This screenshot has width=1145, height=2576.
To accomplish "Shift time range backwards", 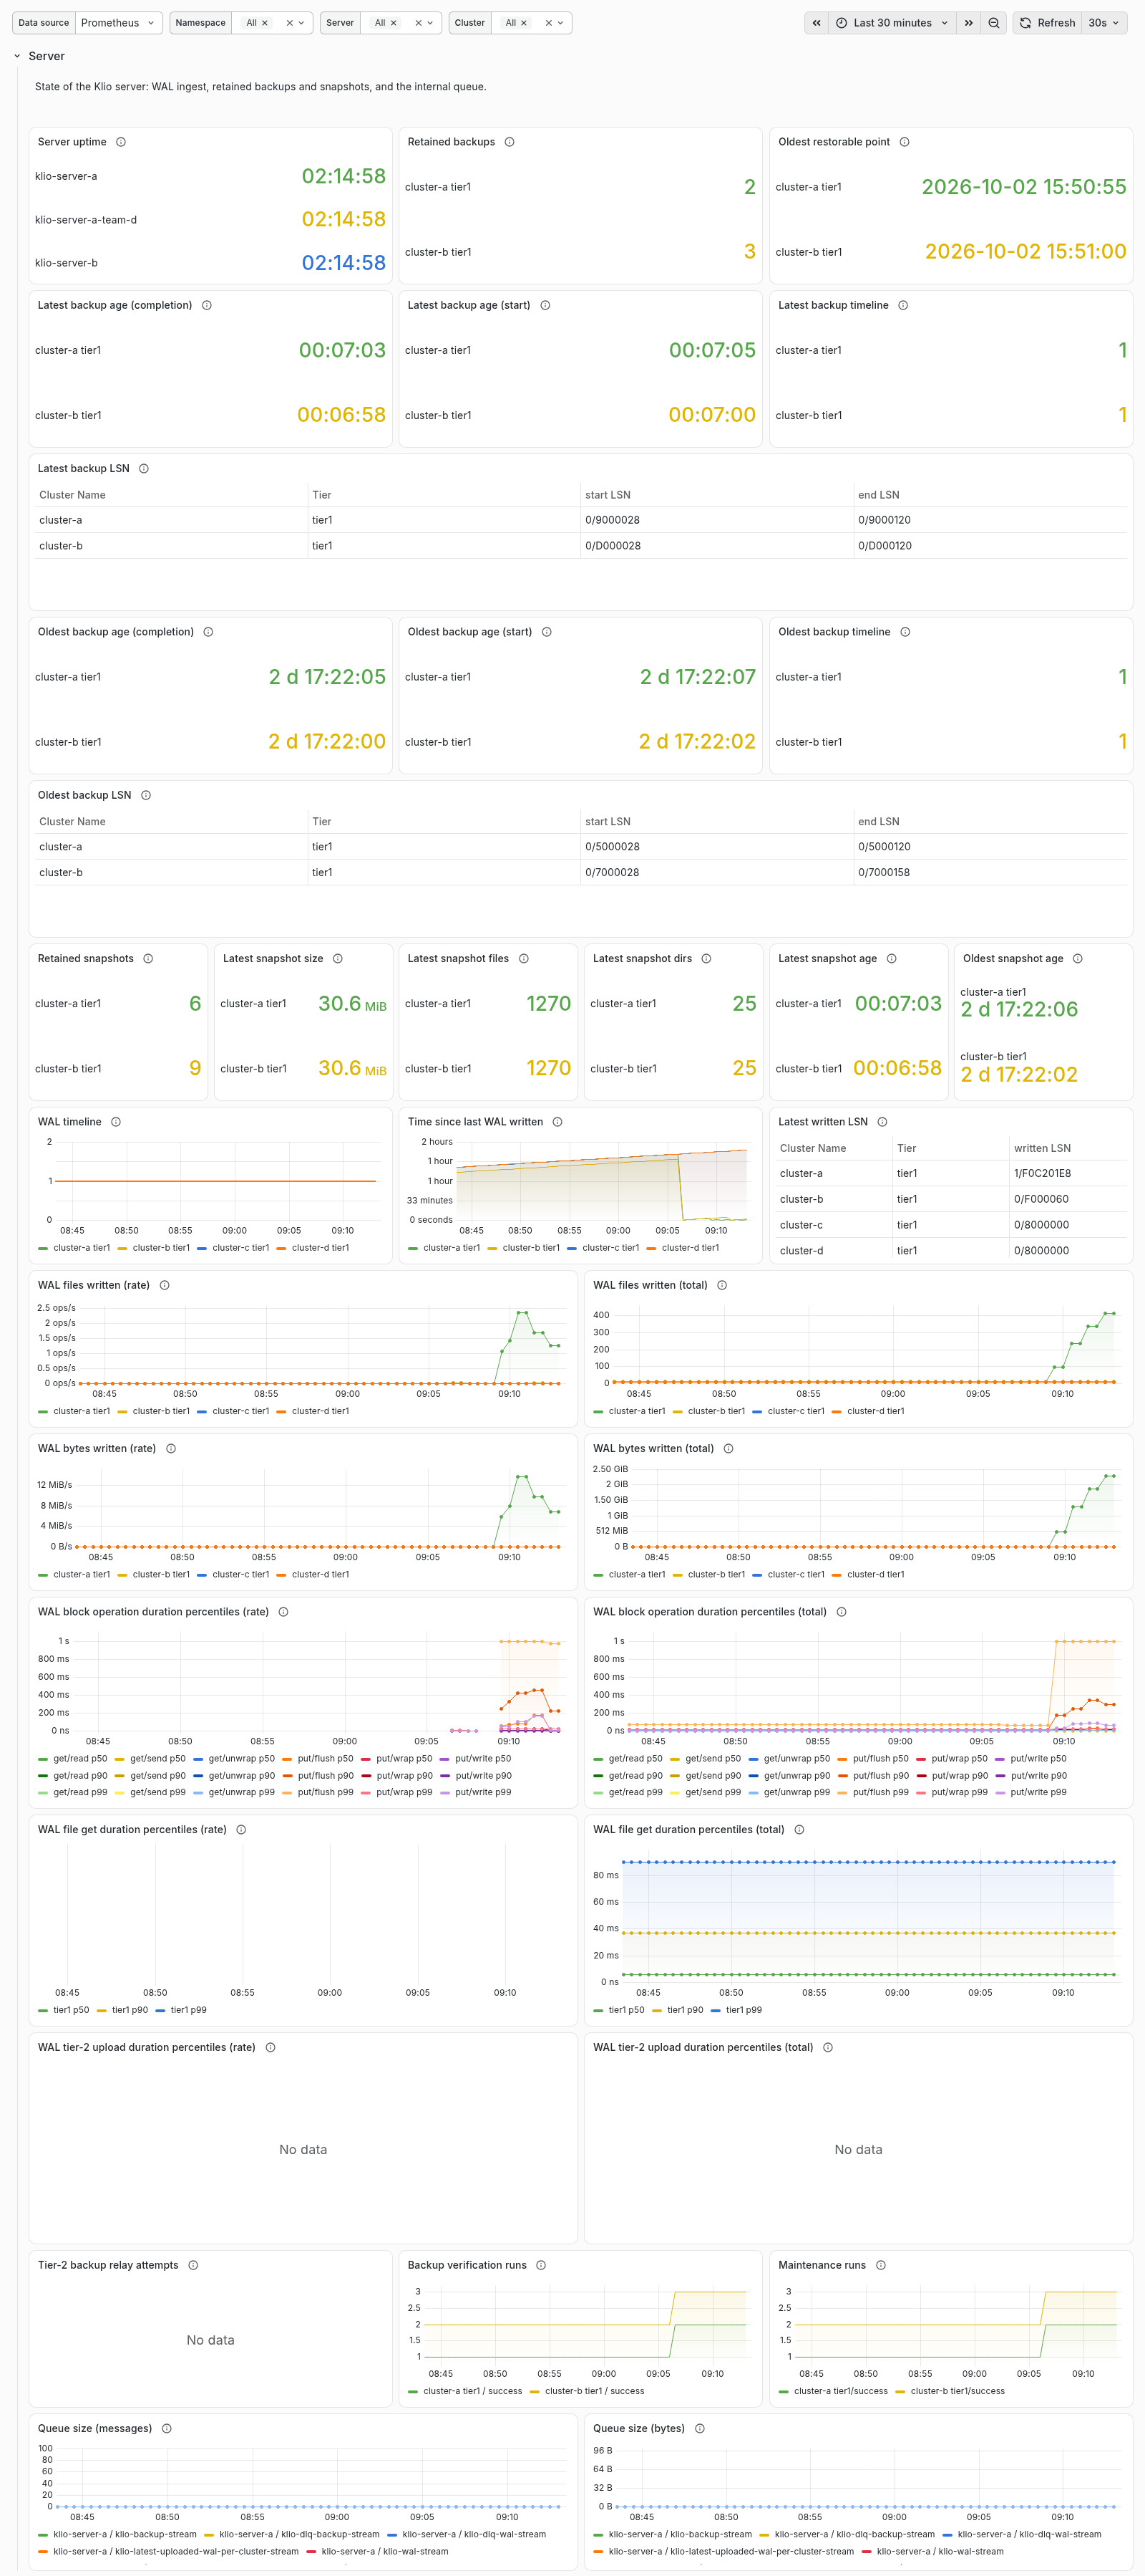I will 817,23.
